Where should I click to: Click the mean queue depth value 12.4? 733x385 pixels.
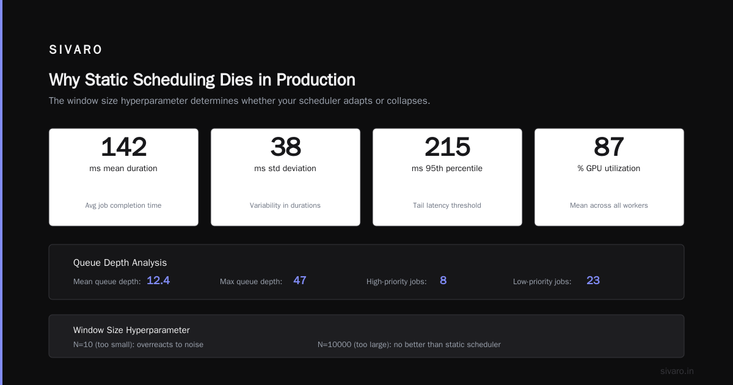158,280
